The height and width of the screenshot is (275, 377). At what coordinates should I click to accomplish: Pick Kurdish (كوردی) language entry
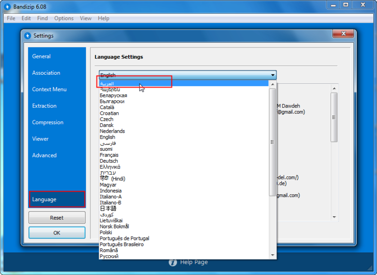pyautogui.click(x=184, y=214)
